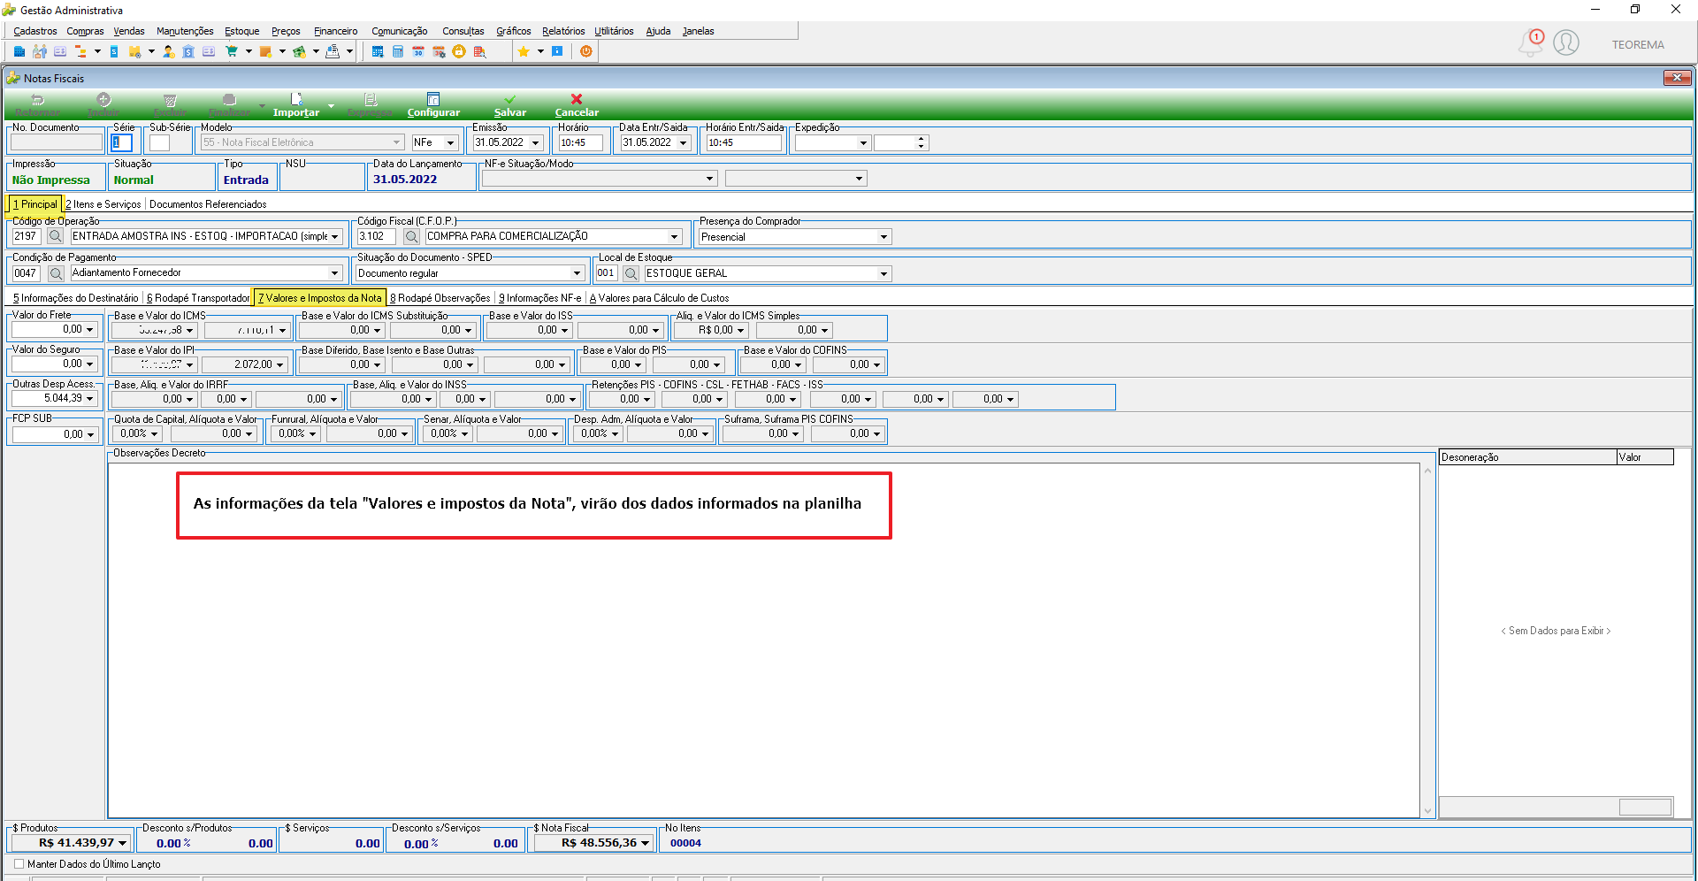Screen dimensions: 1698x881
Task: Click the user profile avatar icon
Action: 1566,42
